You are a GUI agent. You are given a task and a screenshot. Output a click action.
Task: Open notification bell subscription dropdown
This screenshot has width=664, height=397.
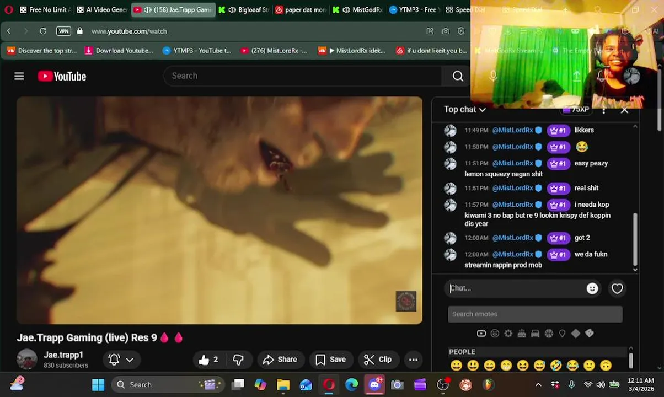(121, 360)
